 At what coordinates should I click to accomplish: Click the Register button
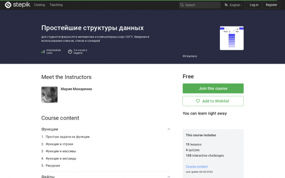pos(271,5)
